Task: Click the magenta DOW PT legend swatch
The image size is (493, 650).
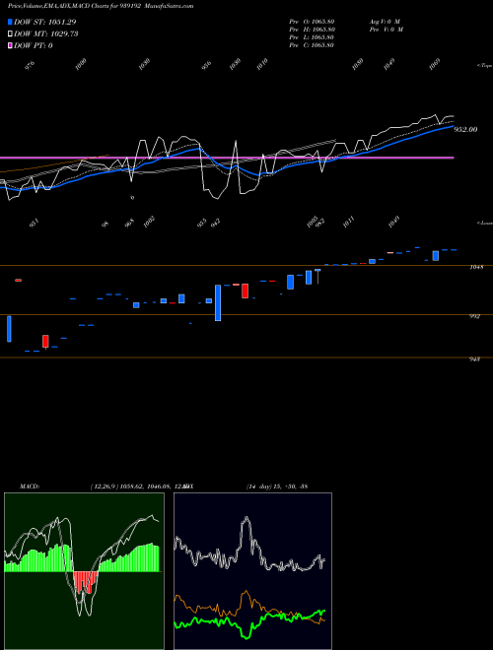Action: (11, 45)
